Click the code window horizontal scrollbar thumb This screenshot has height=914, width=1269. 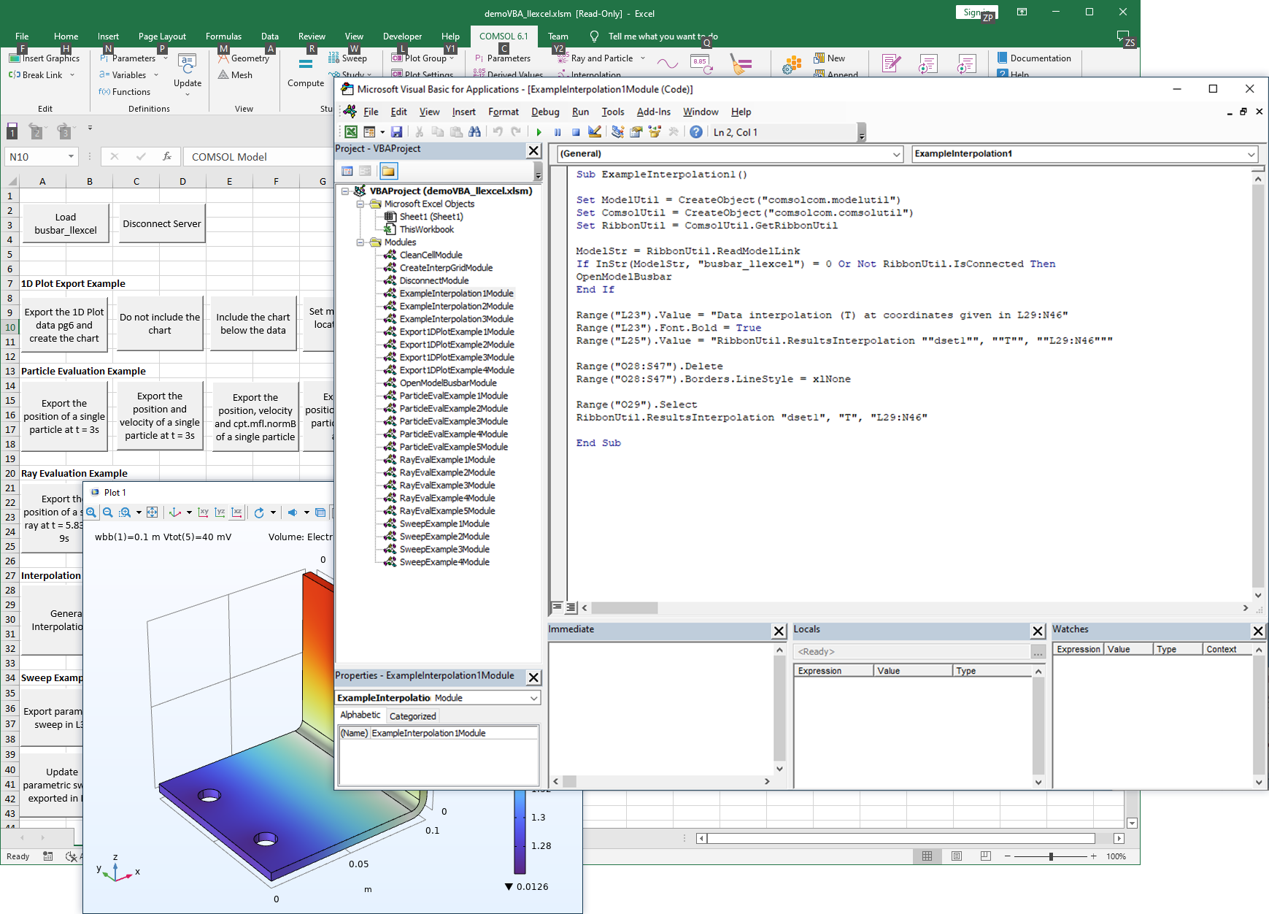tap(625, 607)
